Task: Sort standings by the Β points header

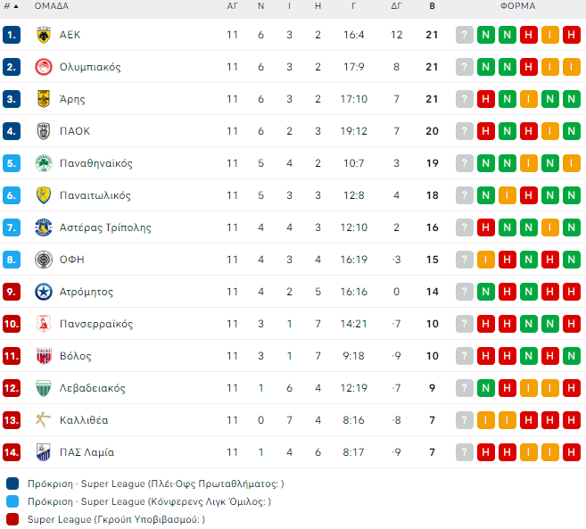Action: point(432,5)
